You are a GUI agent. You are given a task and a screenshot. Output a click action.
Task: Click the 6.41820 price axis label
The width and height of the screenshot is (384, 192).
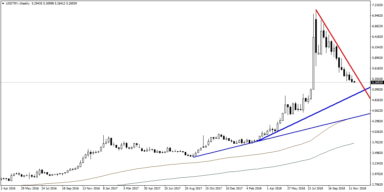pos(377,37)
